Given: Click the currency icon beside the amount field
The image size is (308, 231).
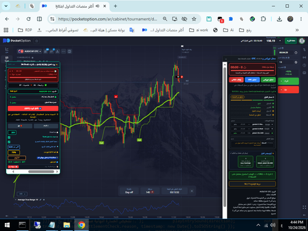Looking at the screenshot, I should click(x=296, y=62).
